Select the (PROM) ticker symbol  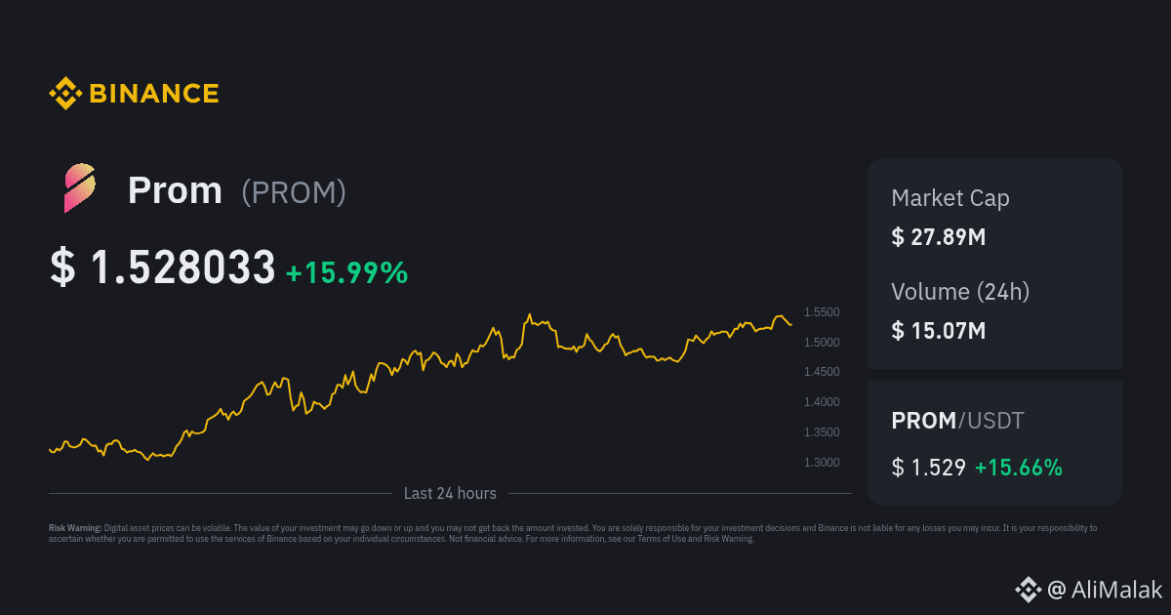(x=294, y=192)
